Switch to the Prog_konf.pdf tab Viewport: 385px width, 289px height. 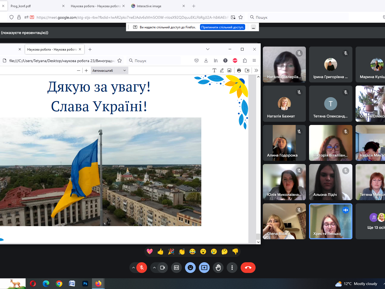click(32, 6)
